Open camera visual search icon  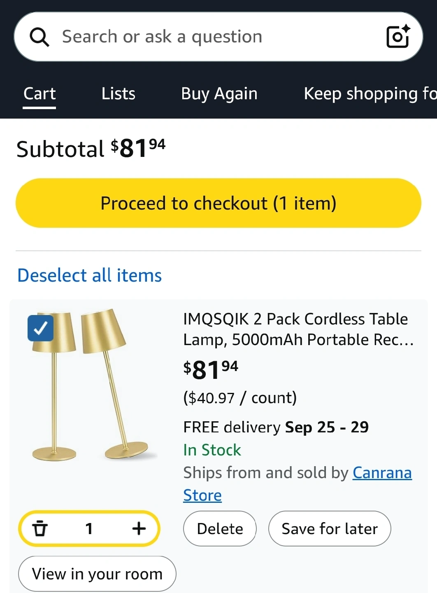coord(398,37)
